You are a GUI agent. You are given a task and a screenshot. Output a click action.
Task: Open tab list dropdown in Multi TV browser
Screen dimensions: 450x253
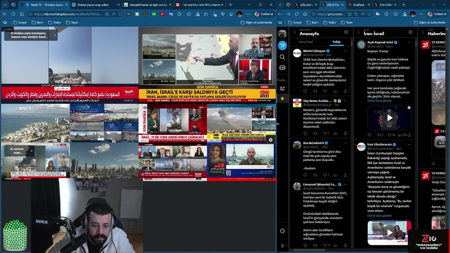click(x=5, y=5)
